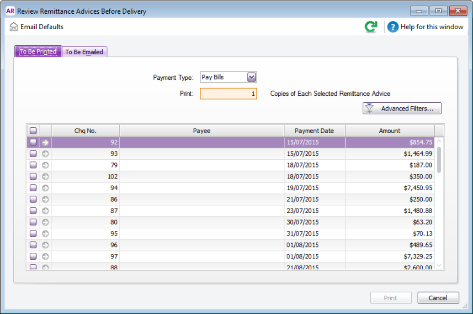The height and width of the screenshot is (314, 473).
Task: Click the Print copies input field
Action: [x=229, y=94]
